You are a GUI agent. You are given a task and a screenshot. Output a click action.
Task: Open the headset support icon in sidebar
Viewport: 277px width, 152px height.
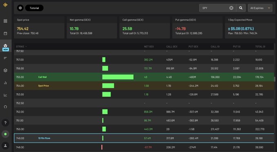pos(5,107)
